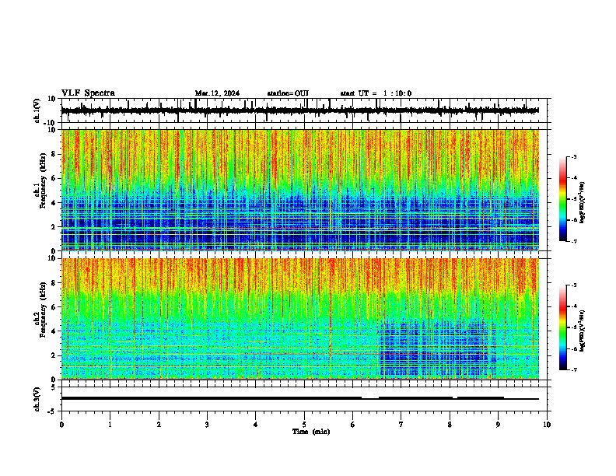The width and height of the screenshot is (616, 476).
Task: Click the "5" minute tick label
Action: (x=304, y=425)
